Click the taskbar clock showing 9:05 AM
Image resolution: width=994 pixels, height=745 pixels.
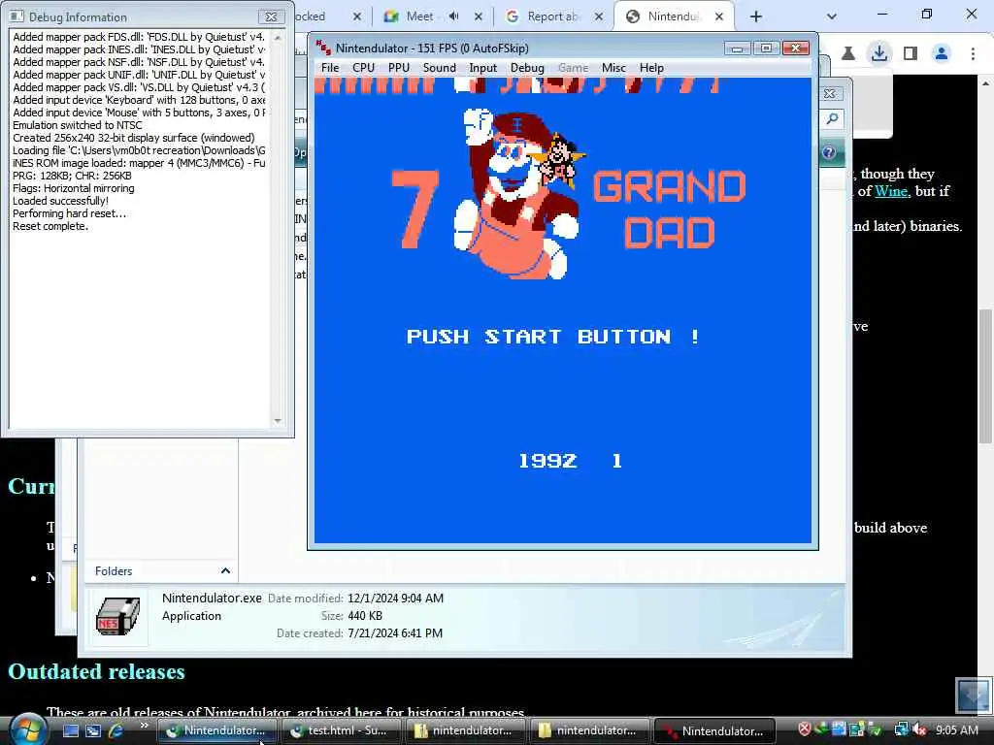[x=956, y=730]
